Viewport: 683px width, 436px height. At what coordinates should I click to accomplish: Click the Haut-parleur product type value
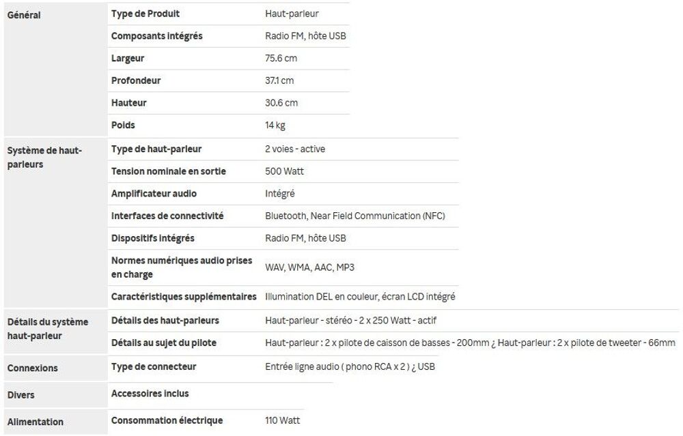click(x=292, y=14)
